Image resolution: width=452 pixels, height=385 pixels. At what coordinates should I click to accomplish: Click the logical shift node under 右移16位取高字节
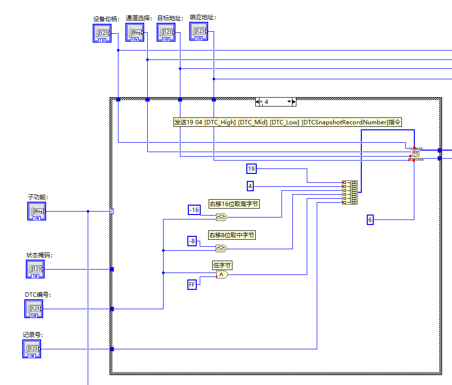click(x=222, y=217)
